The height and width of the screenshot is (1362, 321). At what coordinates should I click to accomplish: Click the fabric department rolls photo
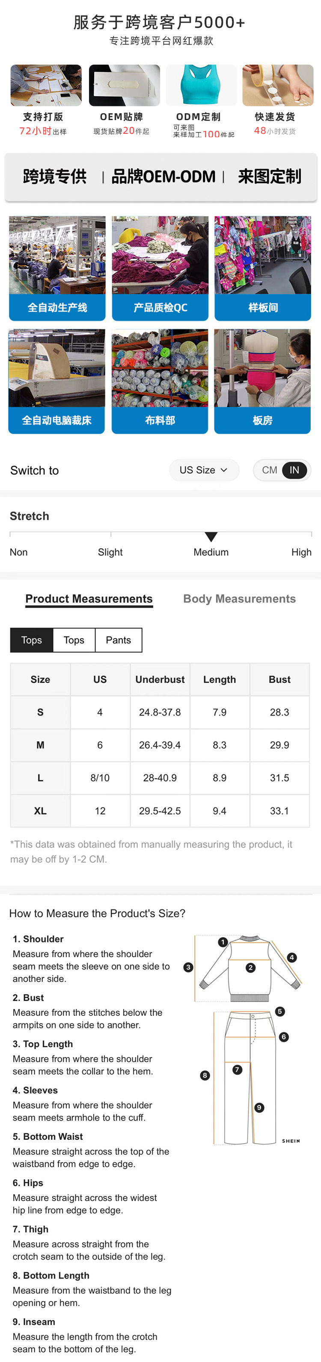coord(160,368)
